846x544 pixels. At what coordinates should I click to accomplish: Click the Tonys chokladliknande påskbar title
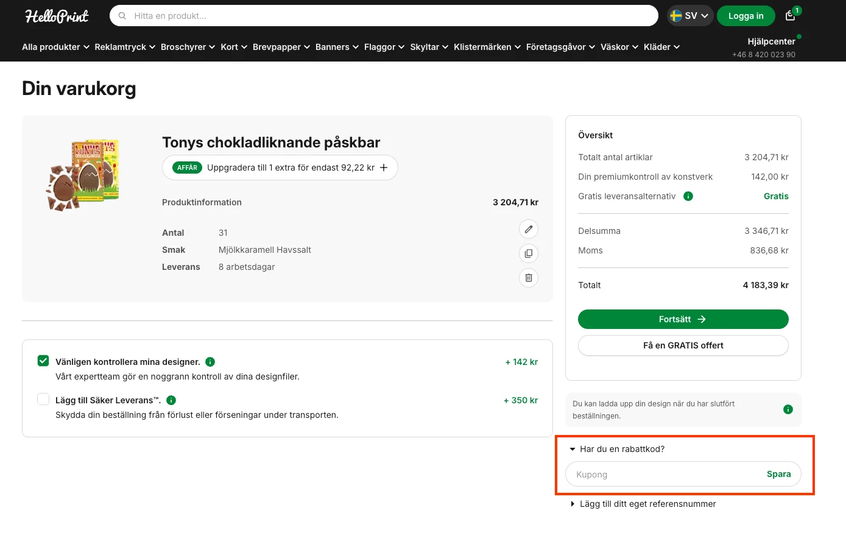pyautogui.click(x=271, y=143)
